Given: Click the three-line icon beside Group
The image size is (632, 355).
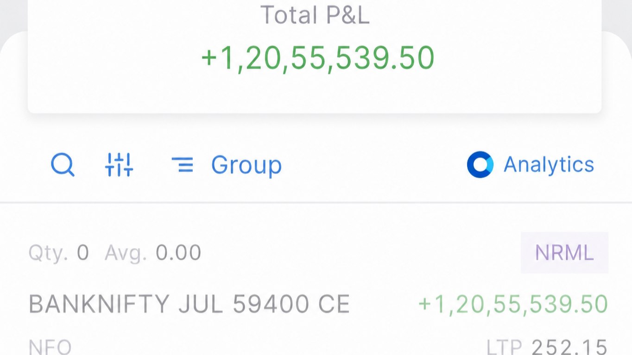Looking at the screenshot, I should pos(182,165).
